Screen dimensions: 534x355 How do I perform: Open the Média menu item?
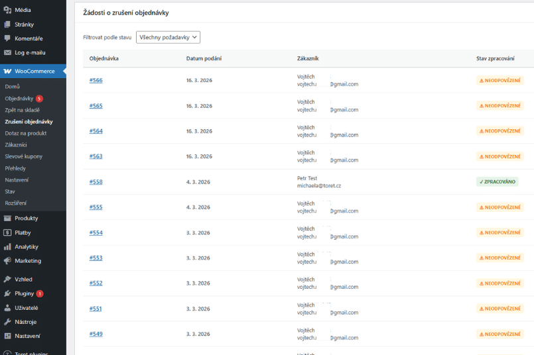[33, 10]
